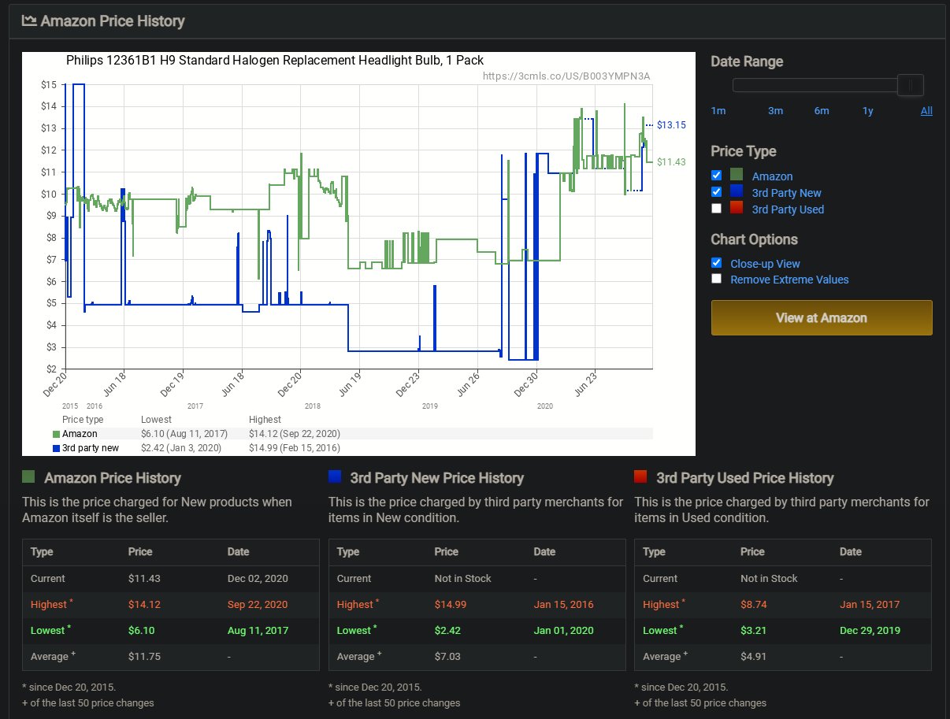Click the blue square beside 3rd Party New Price History heading
The width and height of the screenshot is (950, 719).
tap(335, 476)
